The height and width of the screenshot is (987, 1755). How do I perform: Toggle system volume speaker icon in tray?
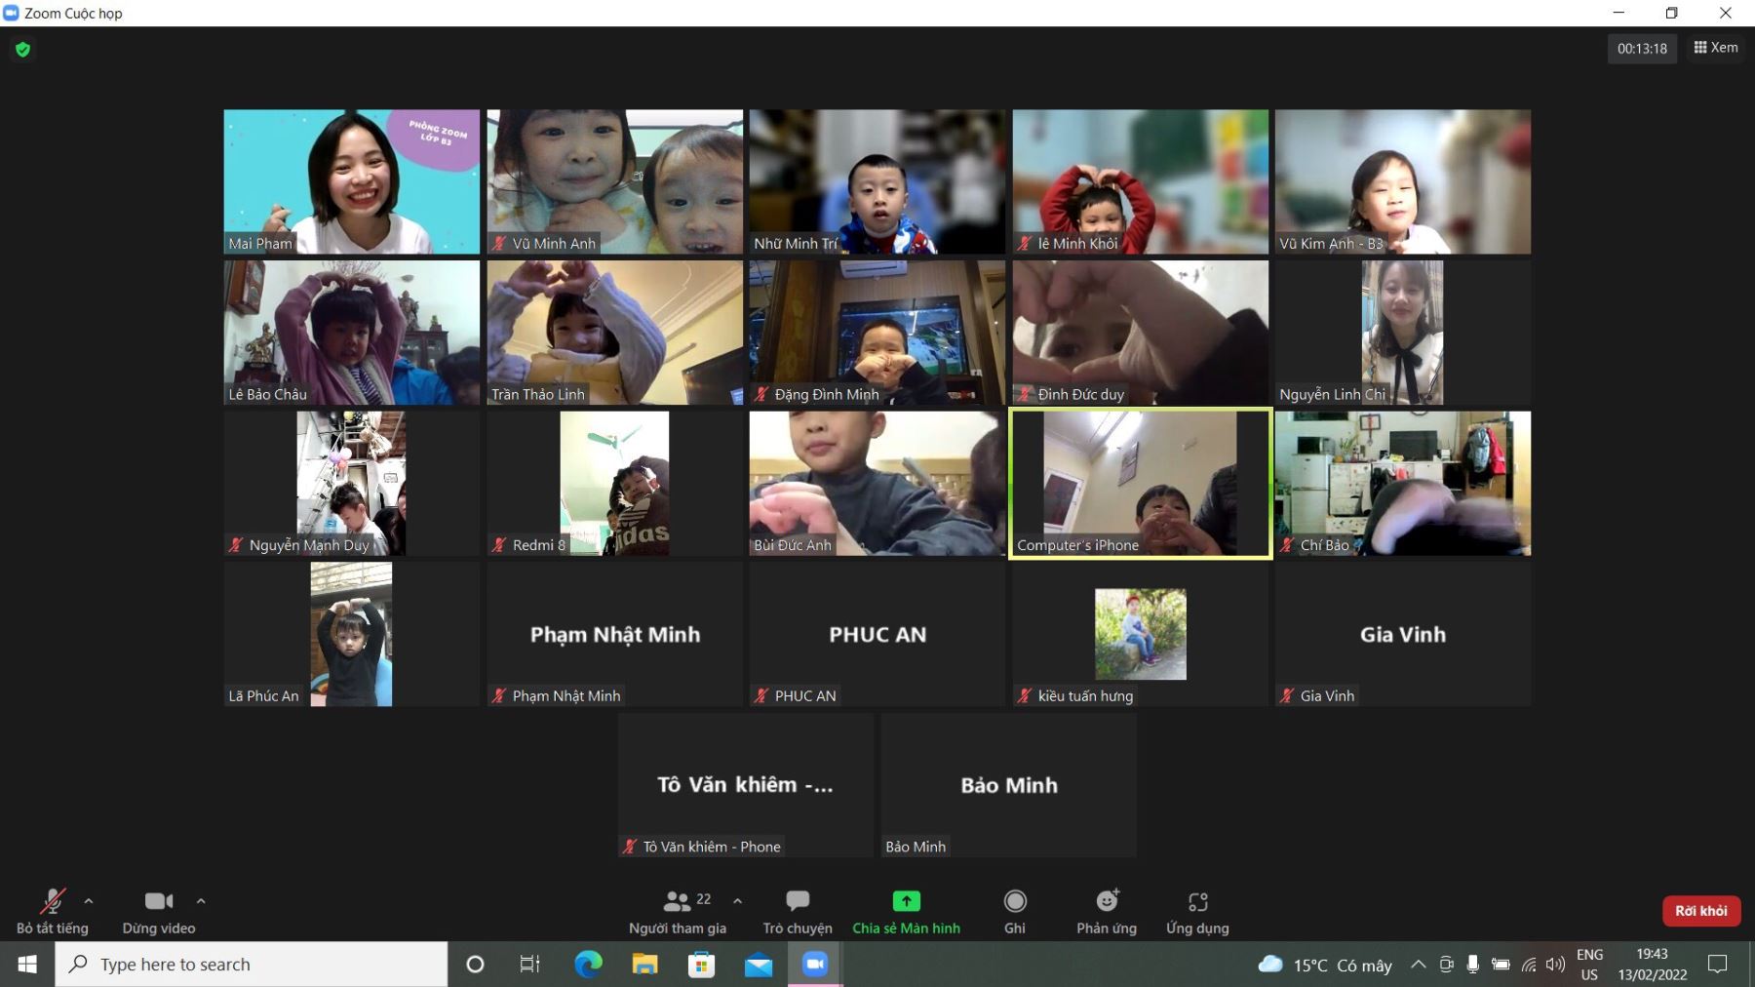pos(1555,965)
